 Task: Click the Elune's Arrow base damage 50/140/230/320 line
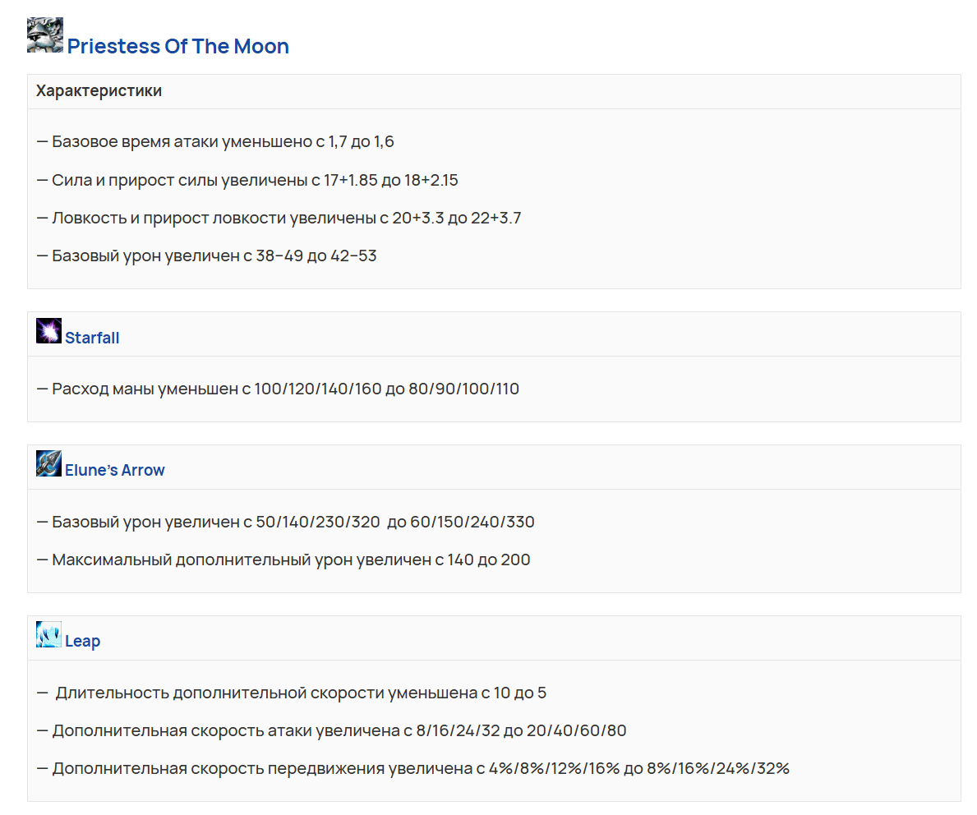point(286,523)
